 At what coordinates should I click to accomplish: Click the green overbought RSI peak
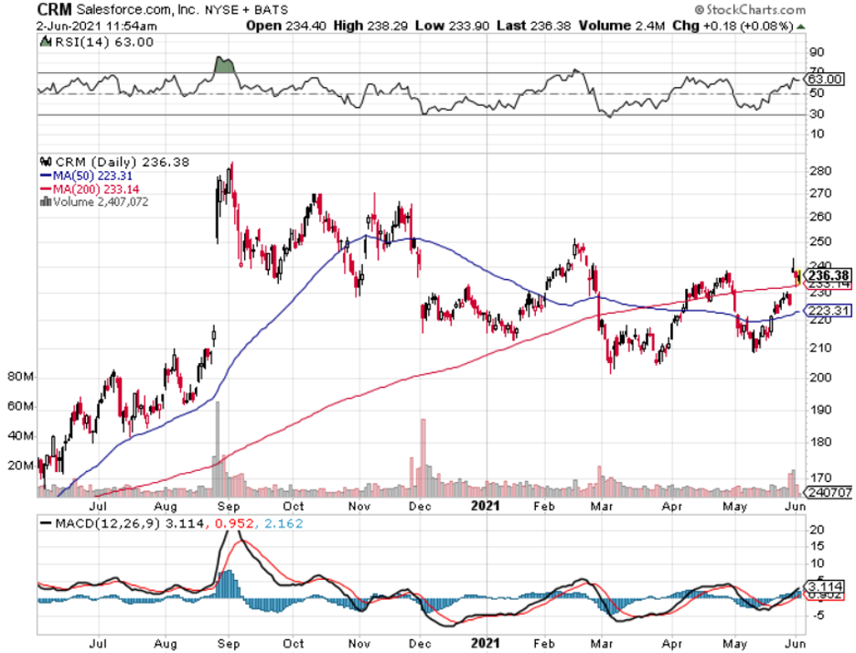[x=224, y=64]
